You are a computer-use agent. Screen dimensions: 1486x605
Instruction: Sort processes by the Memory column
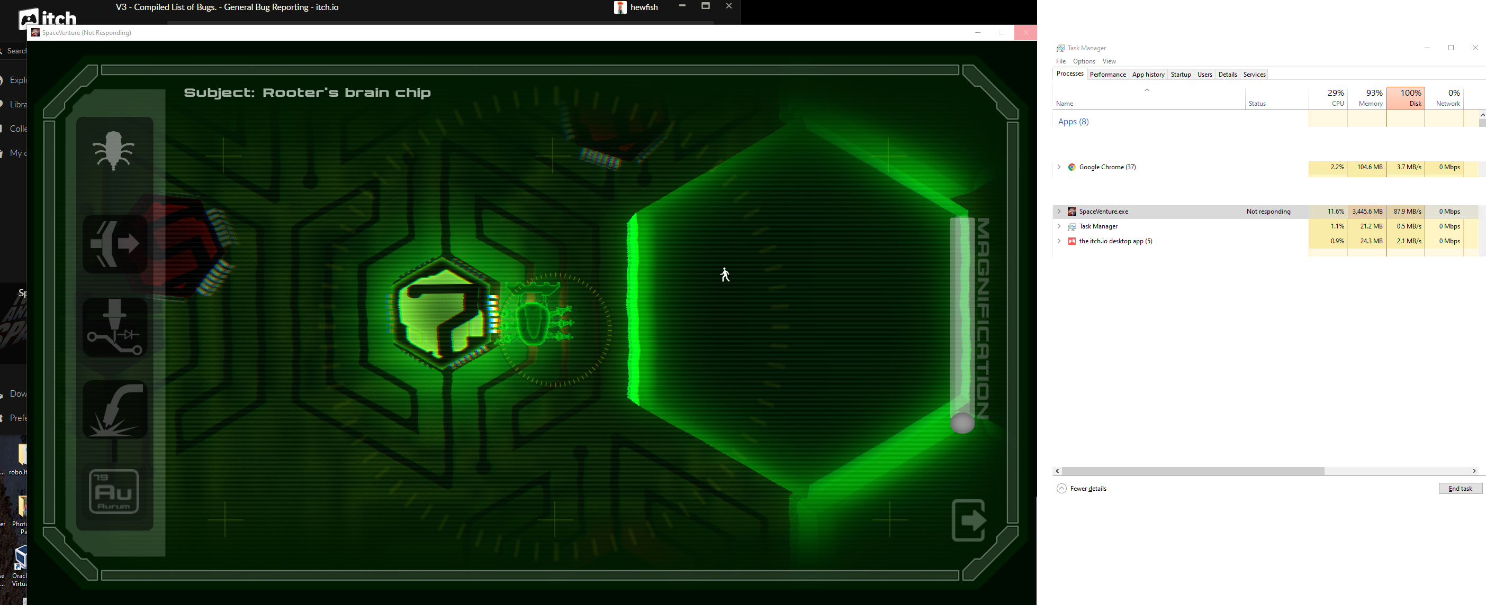[1367, 98]
